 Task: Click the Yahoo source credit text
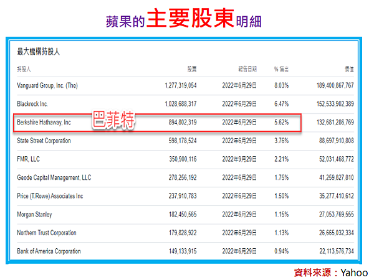pos(354,273)
